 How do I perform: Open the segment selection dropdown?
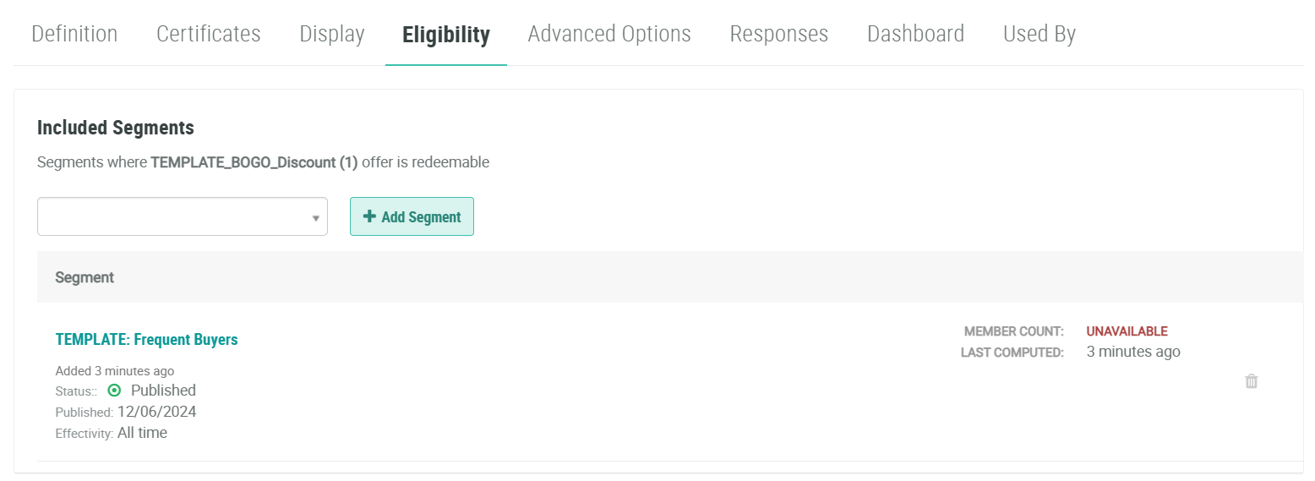click(182, 217)
